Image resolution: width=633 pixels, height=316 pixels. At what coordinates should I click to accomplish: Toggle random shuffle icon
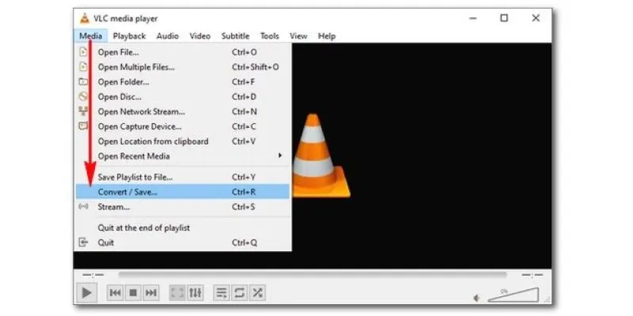click(257, 293)
